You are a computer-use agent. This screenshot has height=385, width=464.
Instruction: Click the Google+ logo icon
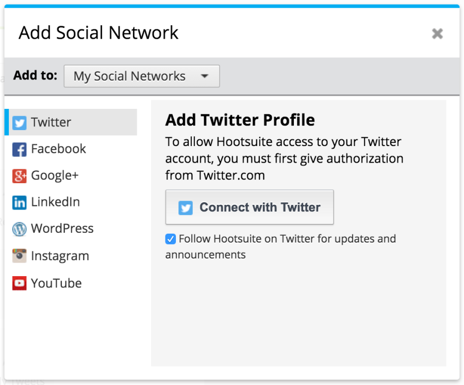[x=20, y=176]
